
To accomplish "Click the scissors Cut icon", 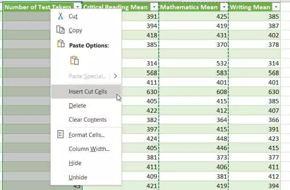I will pyautogui.click(x=60, y=16).
